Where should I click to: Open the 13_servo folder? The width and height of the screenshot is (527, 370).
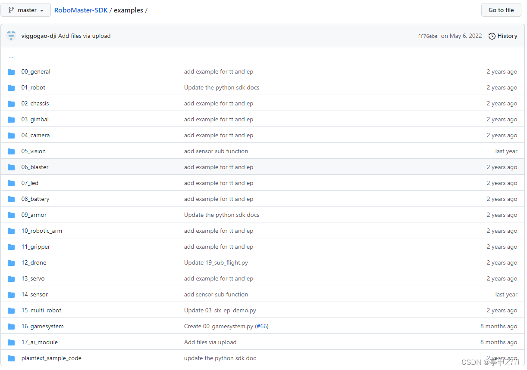33,279
